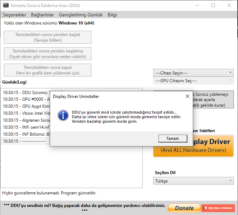Select the dashed separator log line
The width and height of the screenshot is (238, 215).
click(x=26, y=141)
